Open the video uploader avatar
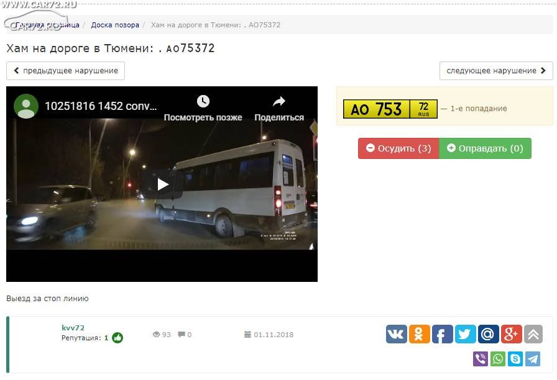The image size is (557, 380). click(x=26, y=106)
